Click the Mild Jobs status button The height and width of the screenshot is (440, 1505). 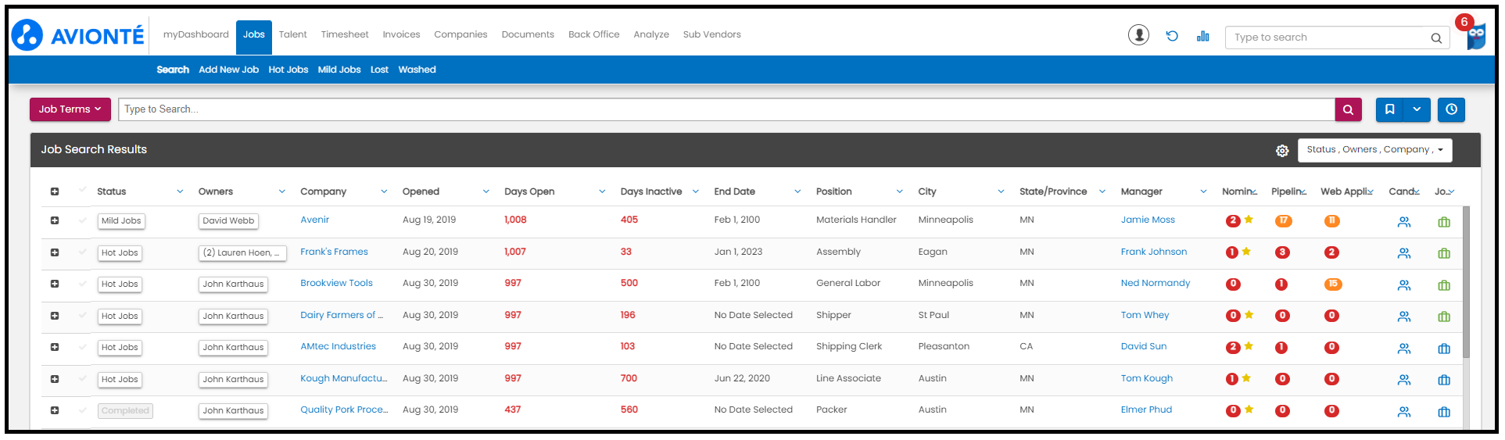[x=121, y=221]
